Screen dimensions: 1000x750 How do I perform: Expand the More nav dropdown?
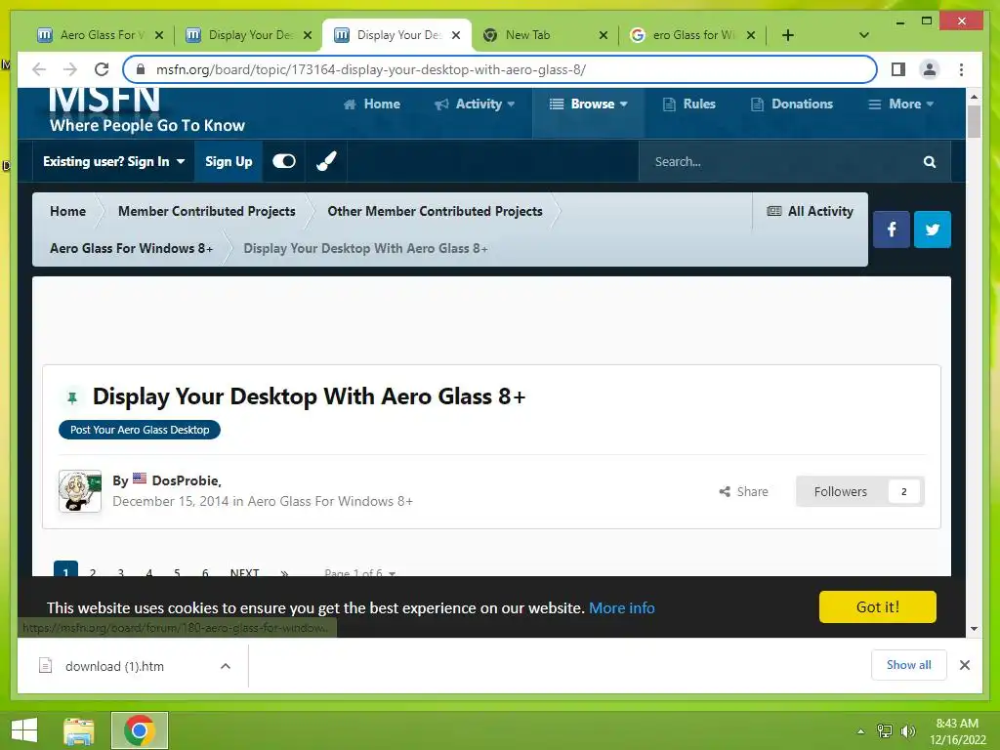[x=900, y=104]
